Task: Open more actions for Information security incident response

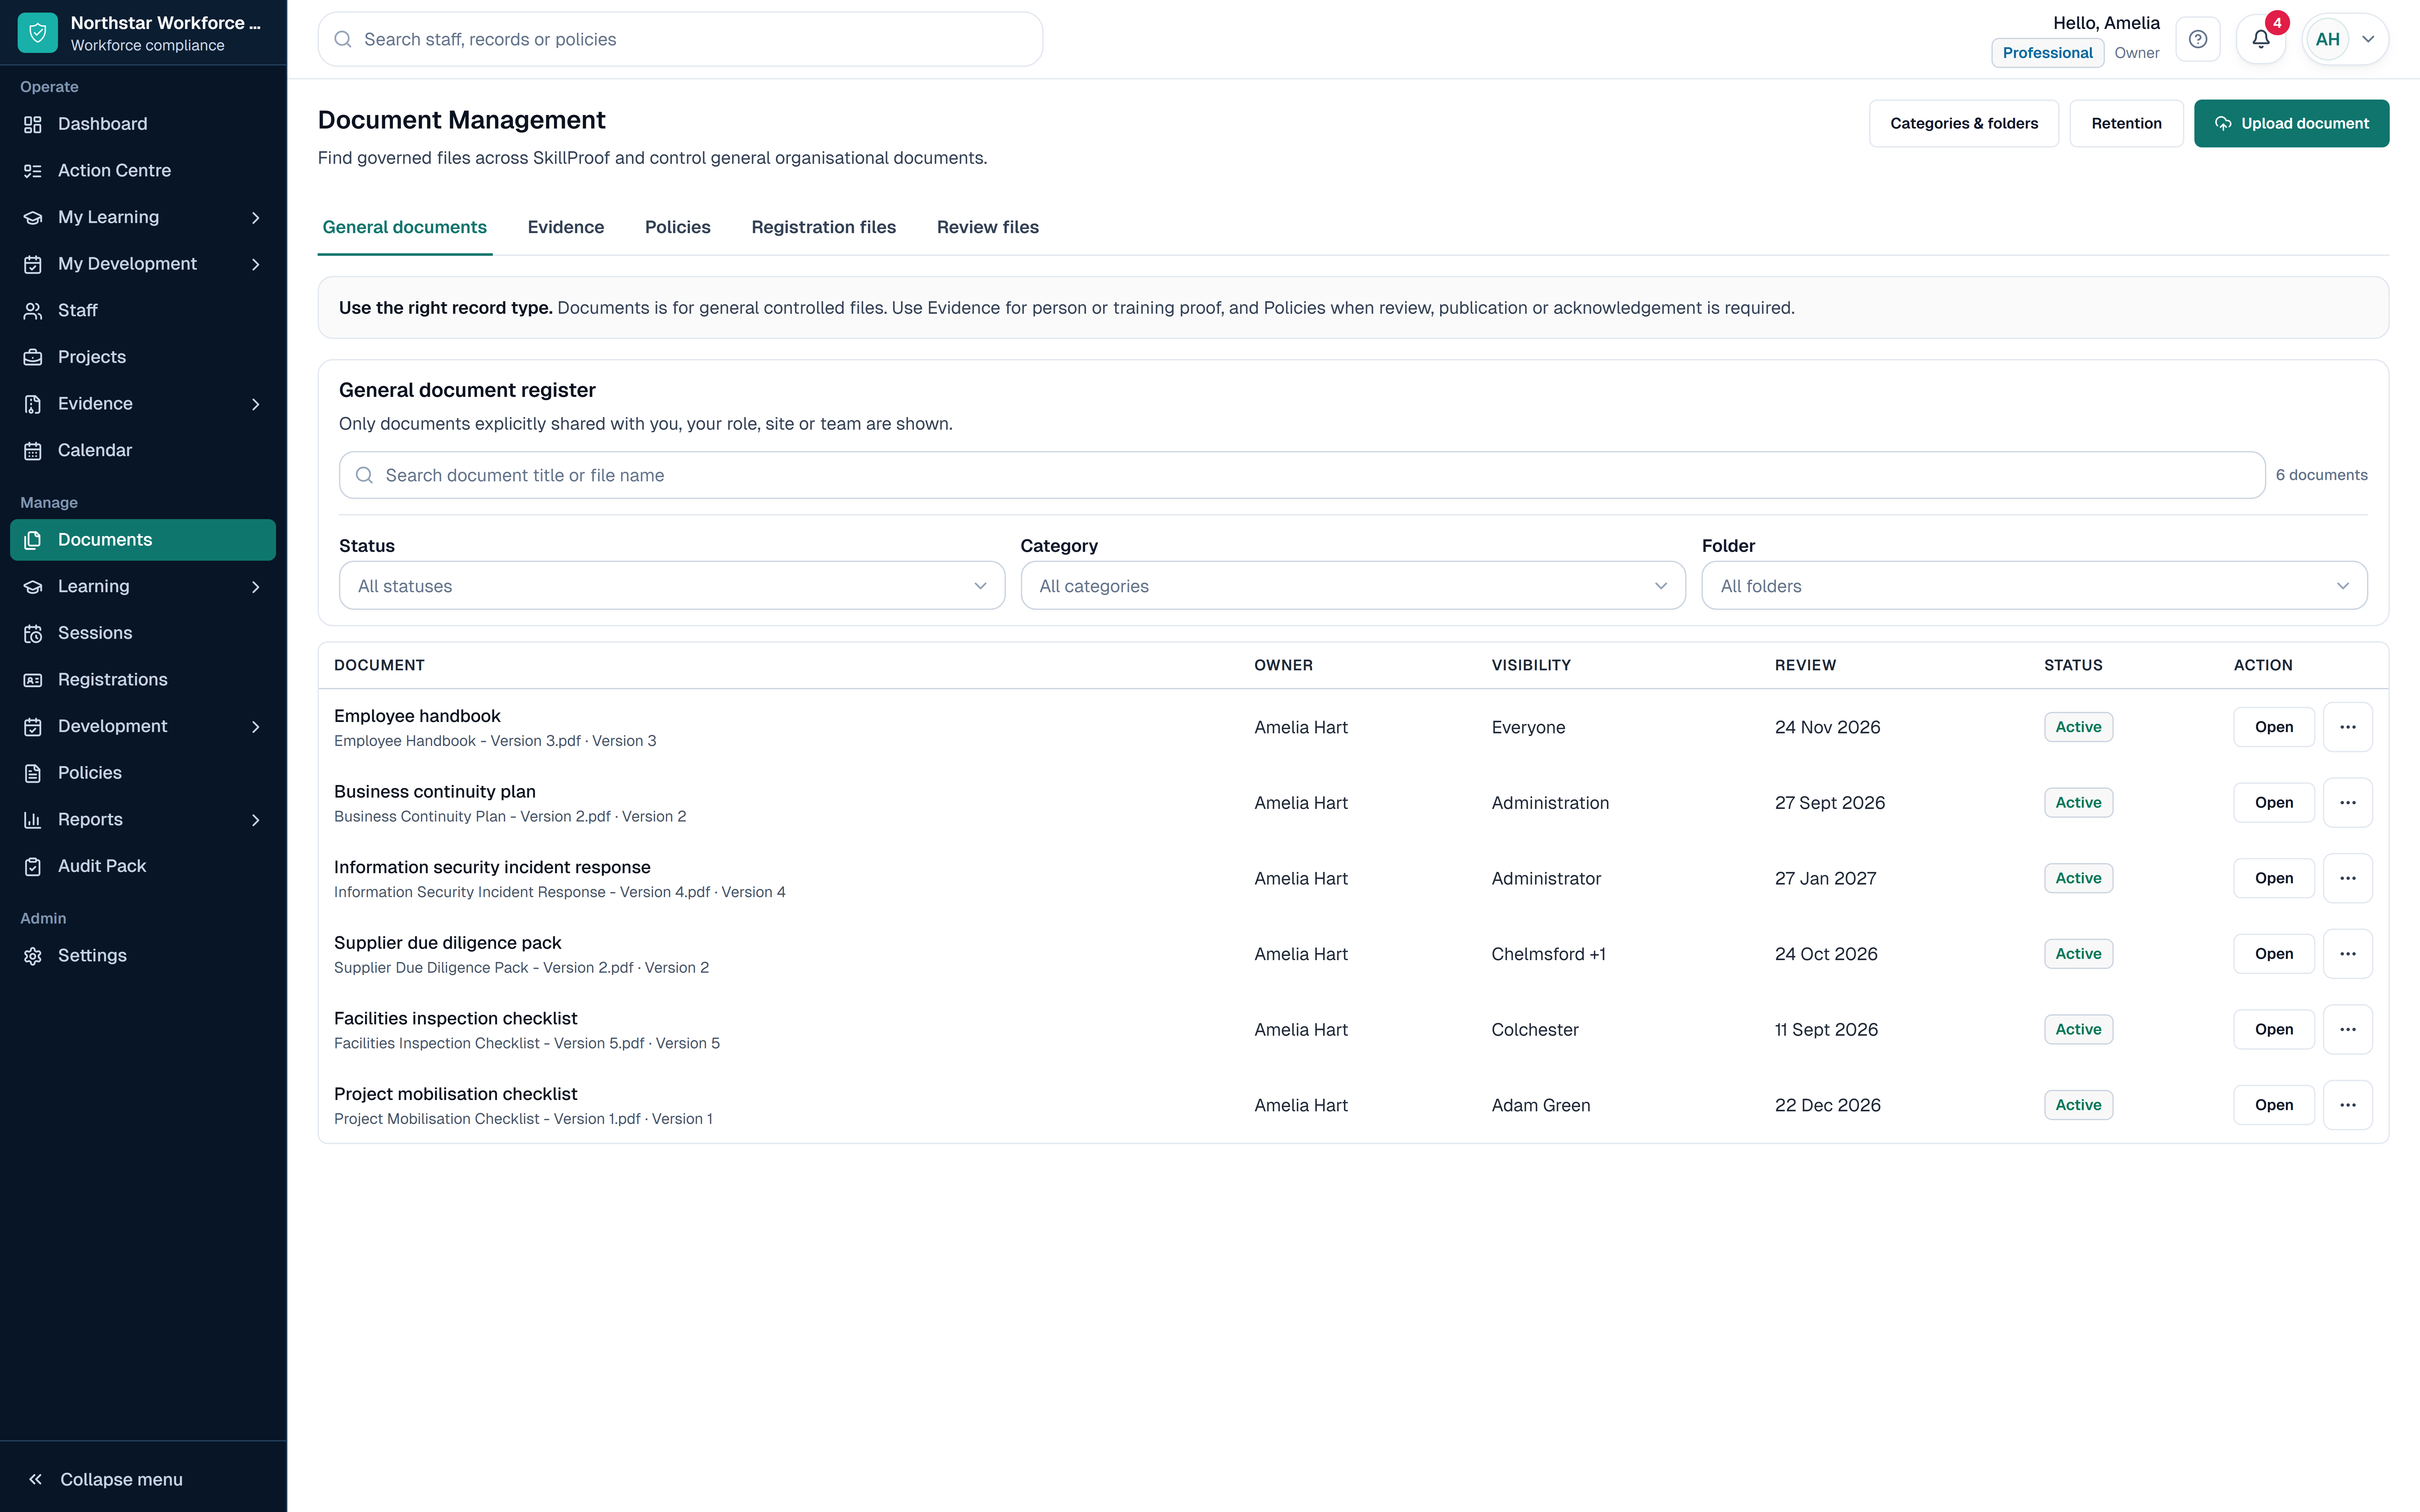Action: click(x=2348, y=878)
